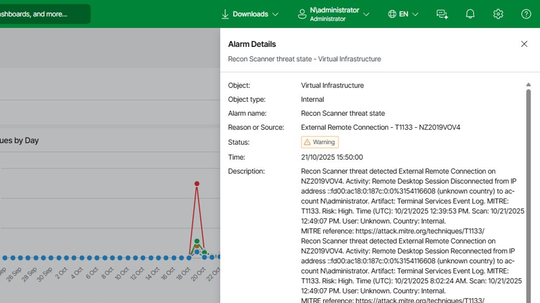Expand the Downloads dropdown chevron
The width and height of the screenshot is (540, 303).
(x=276, y=14)
